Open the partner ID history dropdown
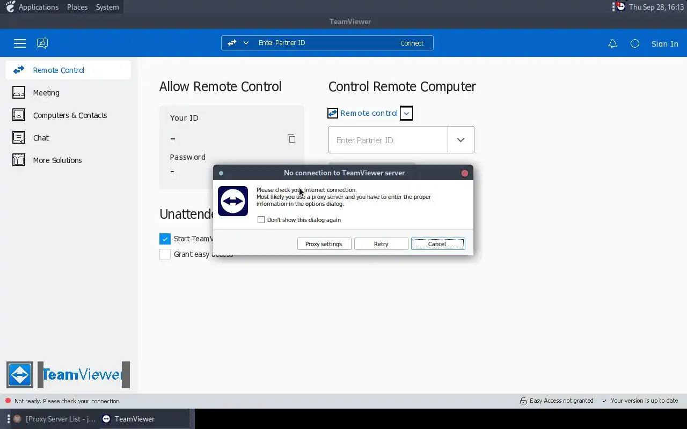This screenshot has width=687, height=429. click(461, 140)
